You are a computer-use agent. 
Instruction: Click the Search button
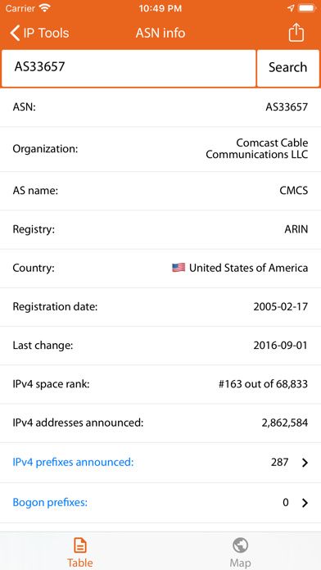(x=288, y=68)
